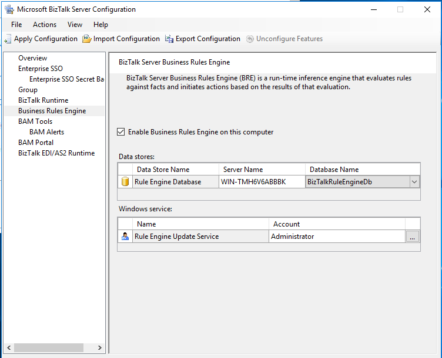Viewport: 442px width, 358px height.
Task: Select BizTalk EDI/AS2 Runtime tree item
Action: pyautogui.click(x=56, y=153)
